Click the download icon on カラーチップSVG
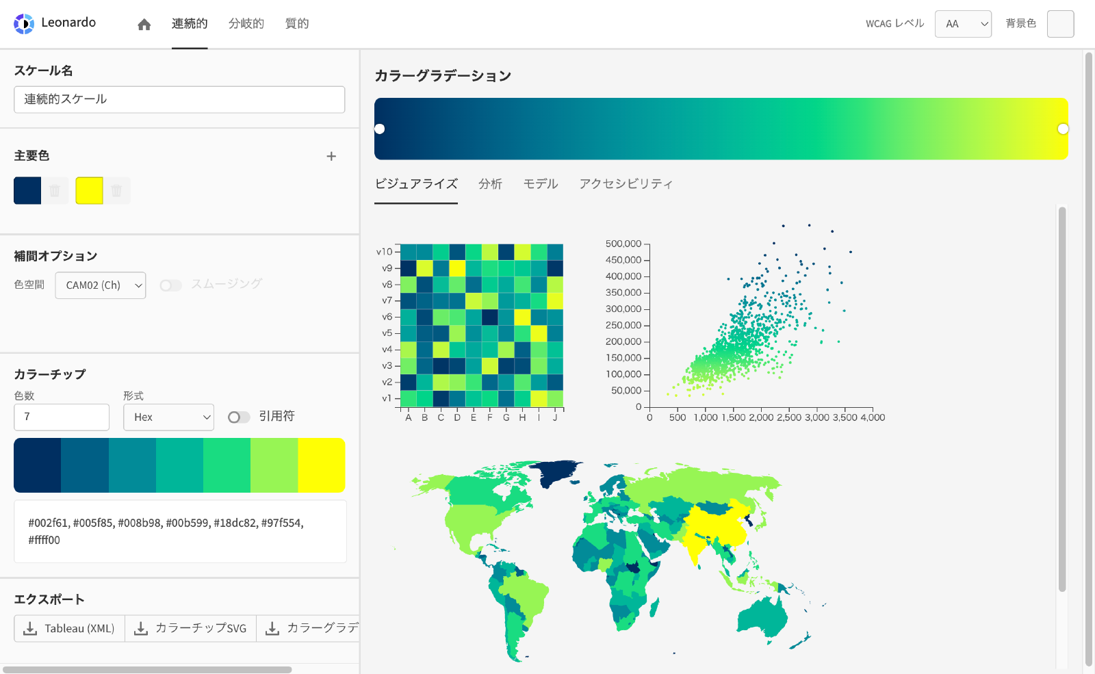This screenshot has height=674, width=1095. 141,627
